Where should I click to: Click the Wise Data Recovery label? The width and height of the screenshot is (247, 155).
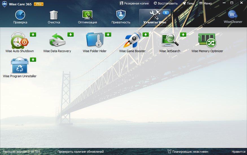pyautogui.click(x=57, y=51)
